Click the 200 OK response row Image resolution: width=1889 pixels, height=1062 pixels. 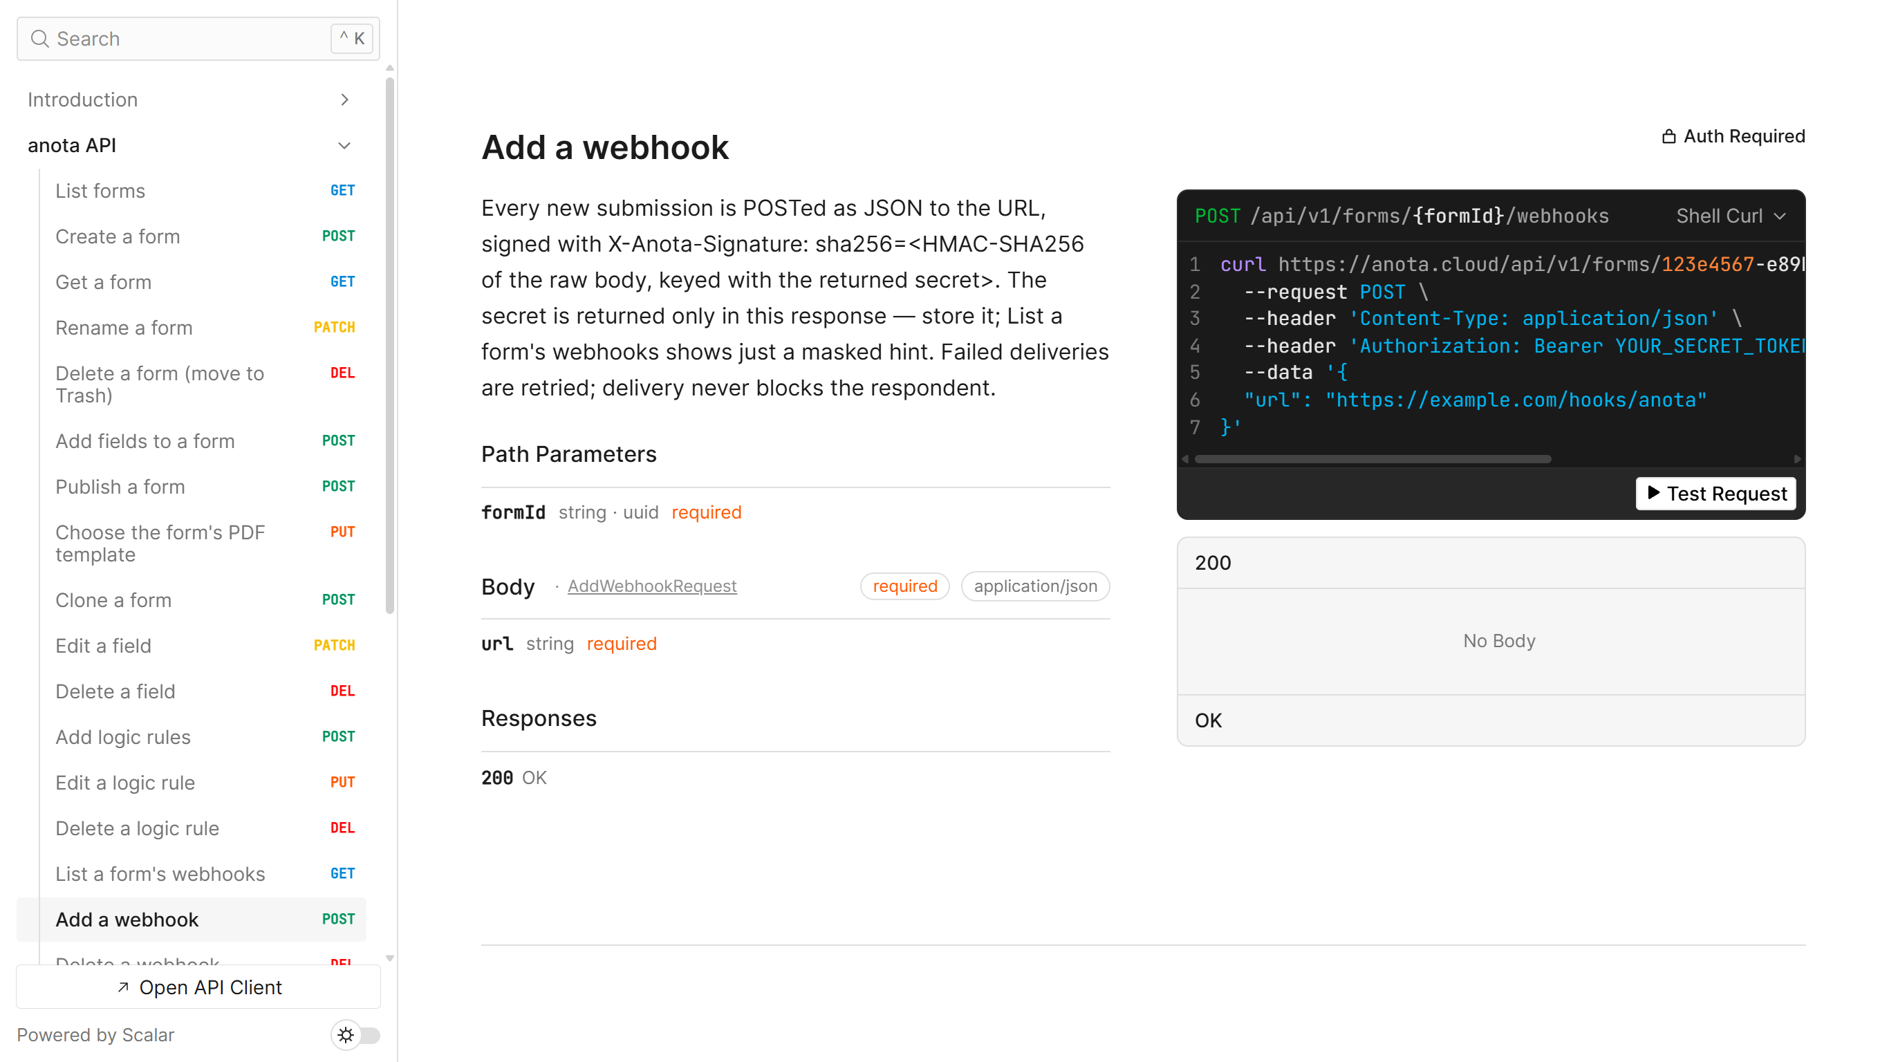(796, 777)
